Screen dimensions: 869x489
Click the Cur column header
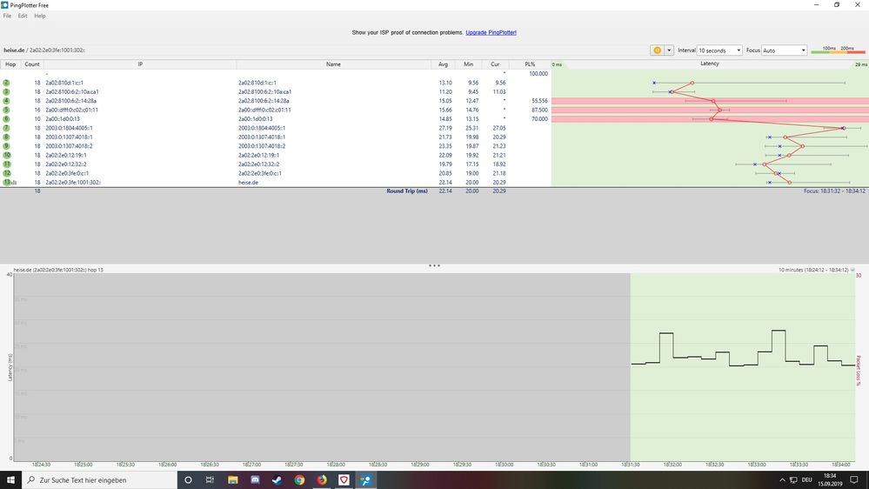click(495, 64)
